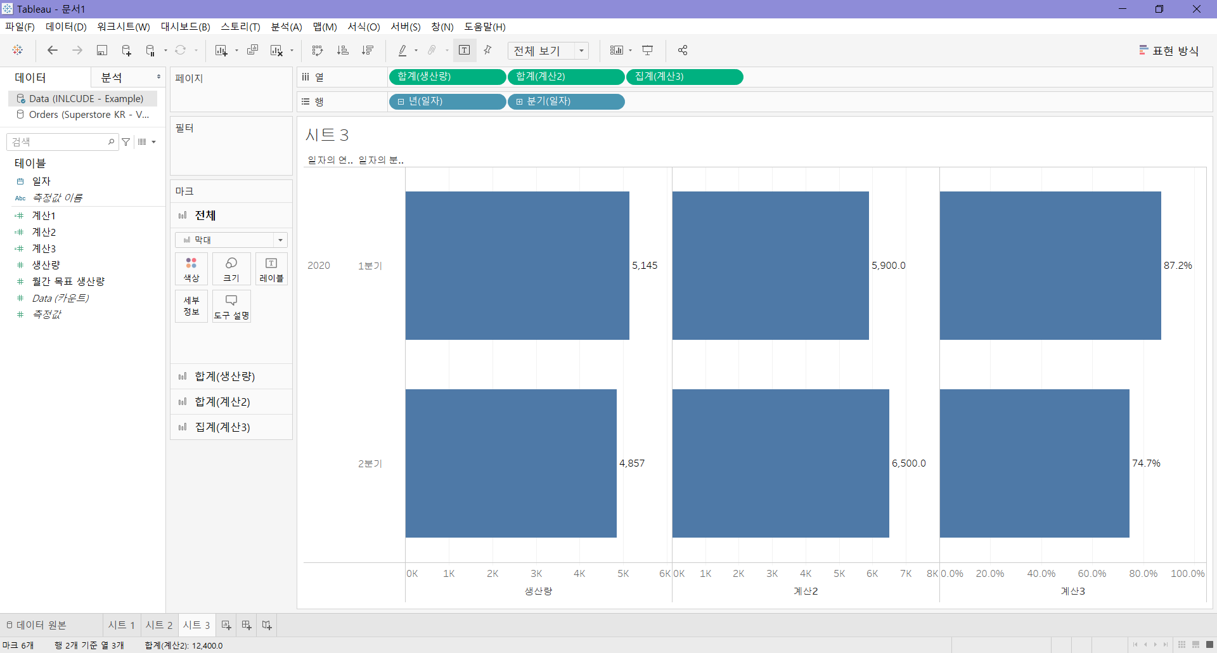Open 합계(계산2) marks card section

(x=231, y=401)
